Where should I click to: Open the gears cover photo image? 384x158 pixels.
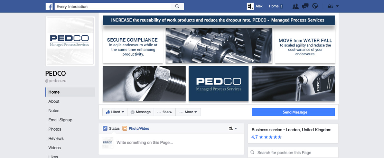(x=219, y=46)
